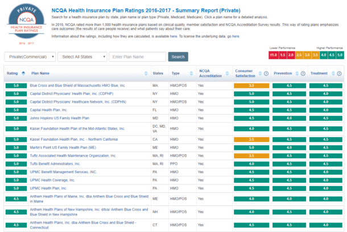Open Capital District Physicians' Healthcare Network (CDPHN)
347x232 pixels.
78,102
